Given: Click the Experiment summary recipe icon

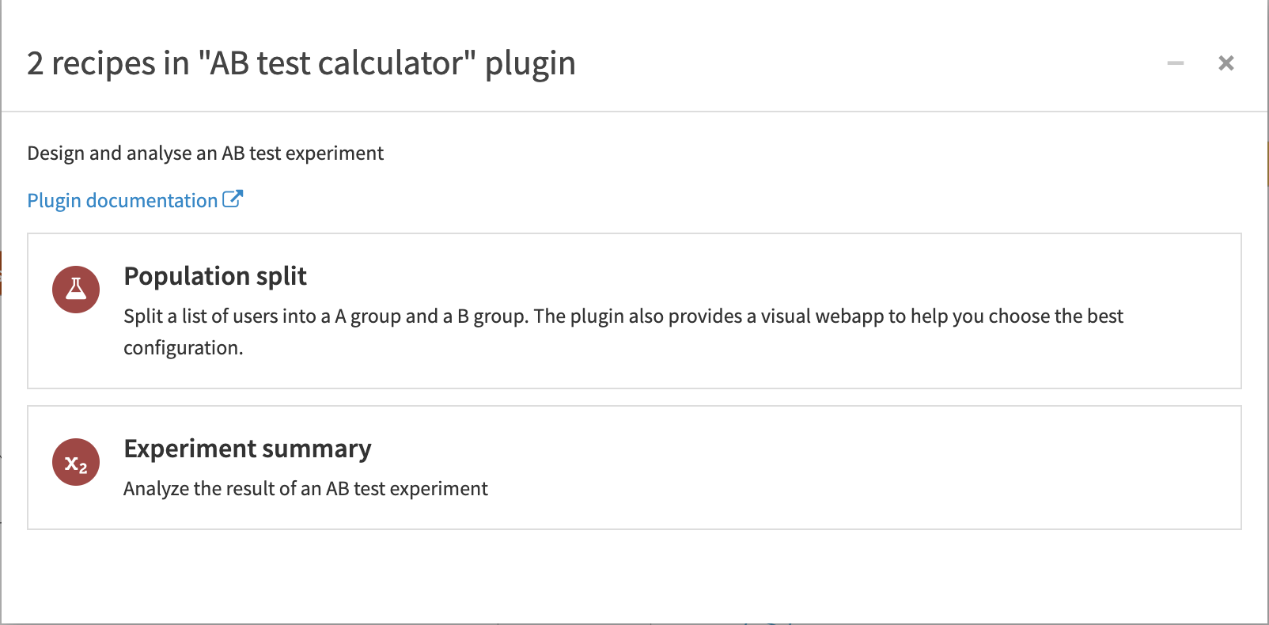Looking at the screenshot, I should pos(75,462).
